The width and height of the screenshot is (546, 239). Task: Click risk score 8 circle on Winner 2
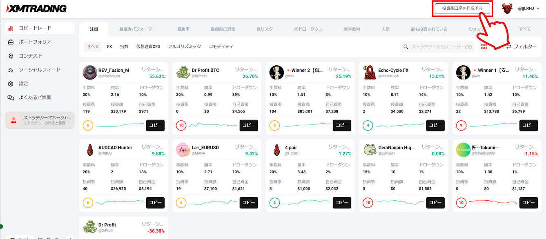(x=274, y=126)
